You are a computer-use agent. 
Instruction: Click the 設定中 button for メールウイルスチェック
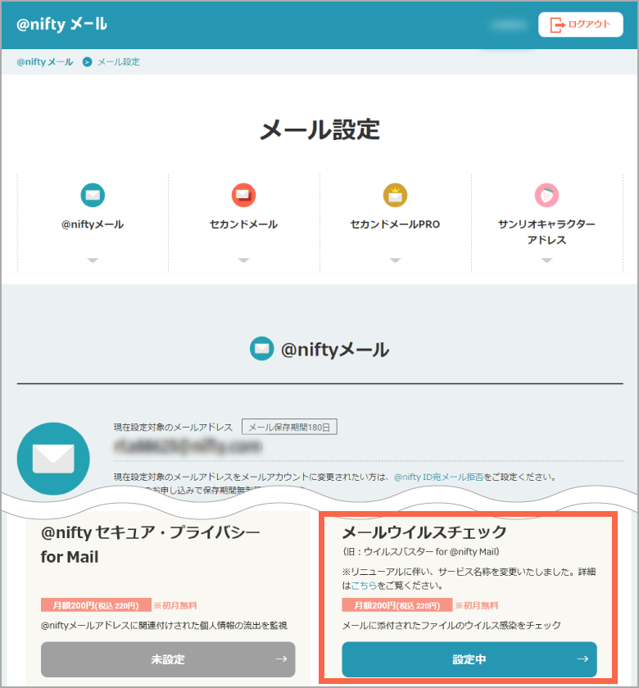[469, 659]
